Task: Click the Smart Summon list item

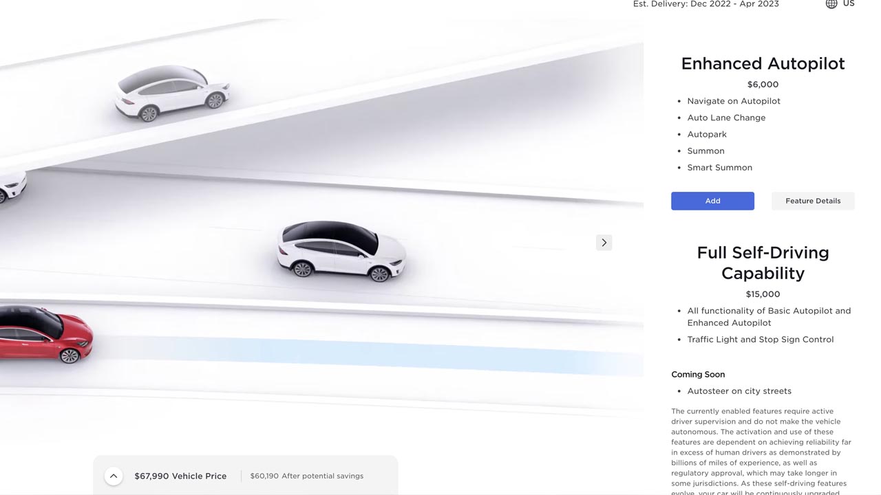Action: click(719, 167)
